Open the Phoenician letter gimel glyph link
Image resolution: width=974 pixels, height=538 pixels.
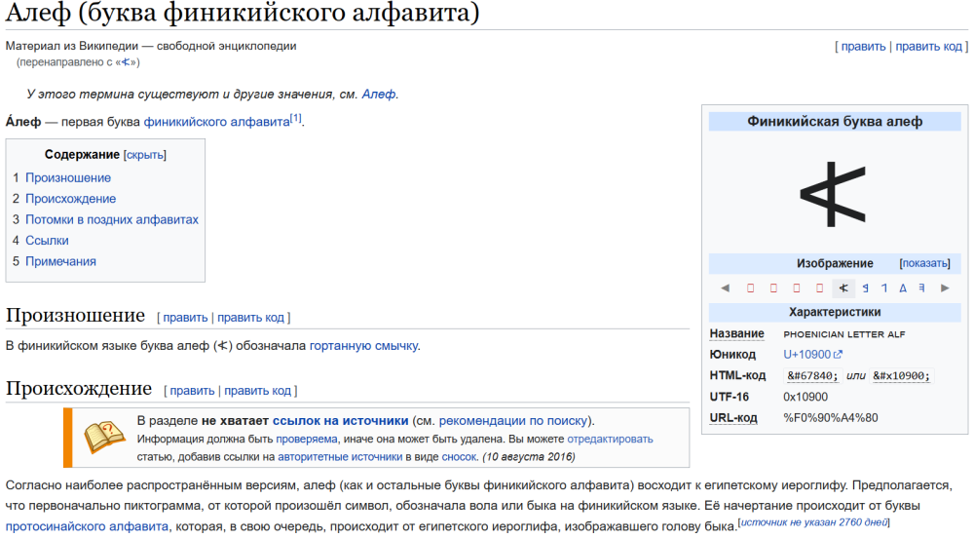click(x=884, y=288)
